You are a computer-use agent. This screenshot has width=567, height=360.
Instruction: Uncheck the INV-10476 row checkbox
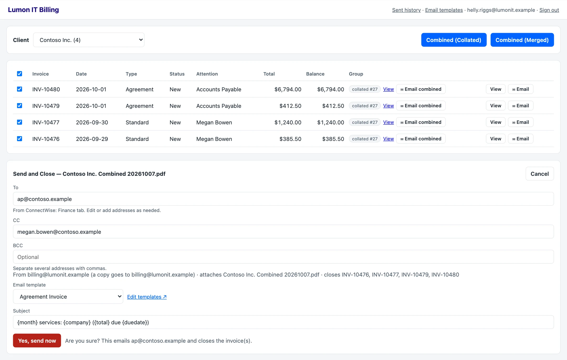pos(19,139)
